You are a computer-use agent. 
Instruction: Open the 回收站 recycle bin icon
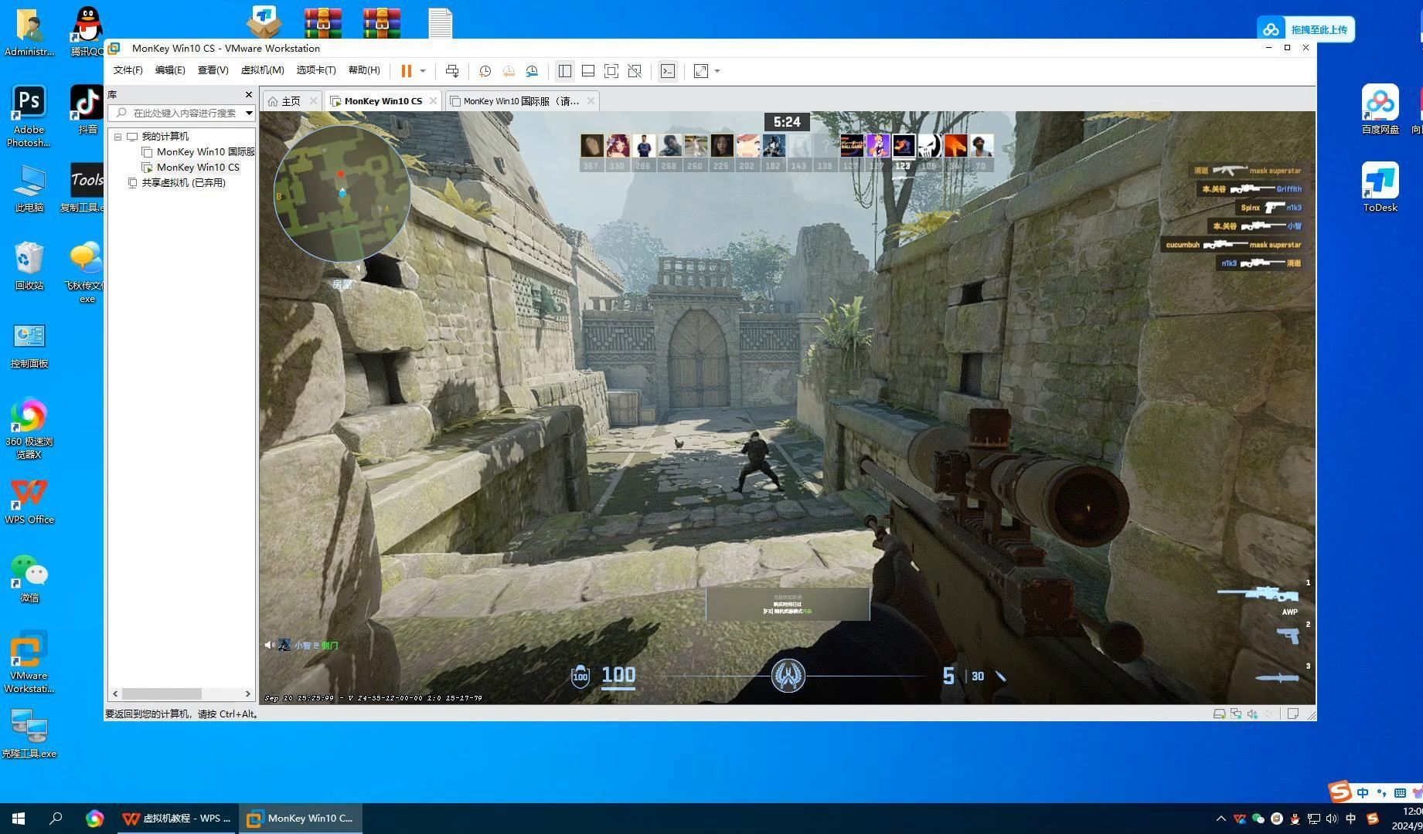coord(29,265)
